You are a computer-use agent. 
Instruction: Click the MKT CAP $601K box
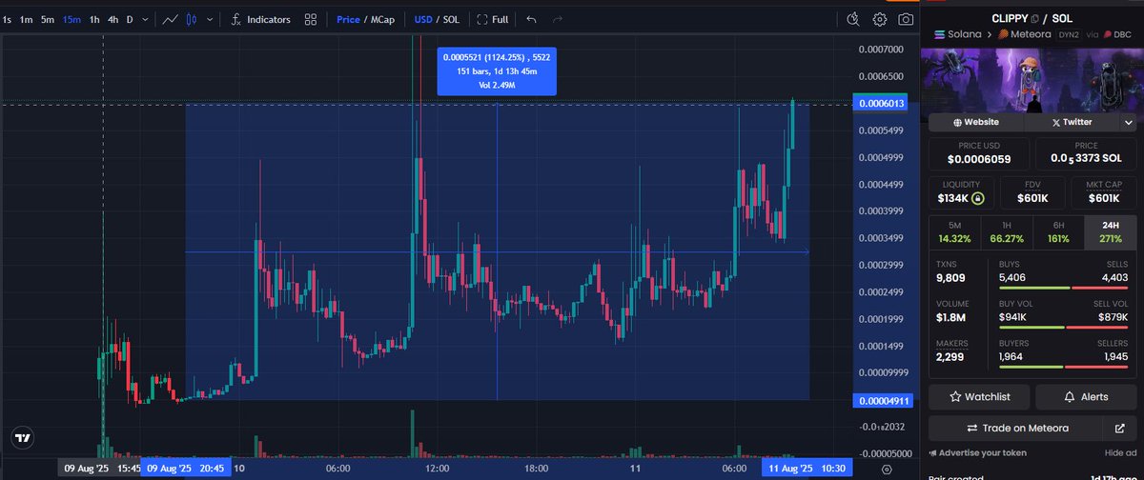click(x=1102, y=192)
